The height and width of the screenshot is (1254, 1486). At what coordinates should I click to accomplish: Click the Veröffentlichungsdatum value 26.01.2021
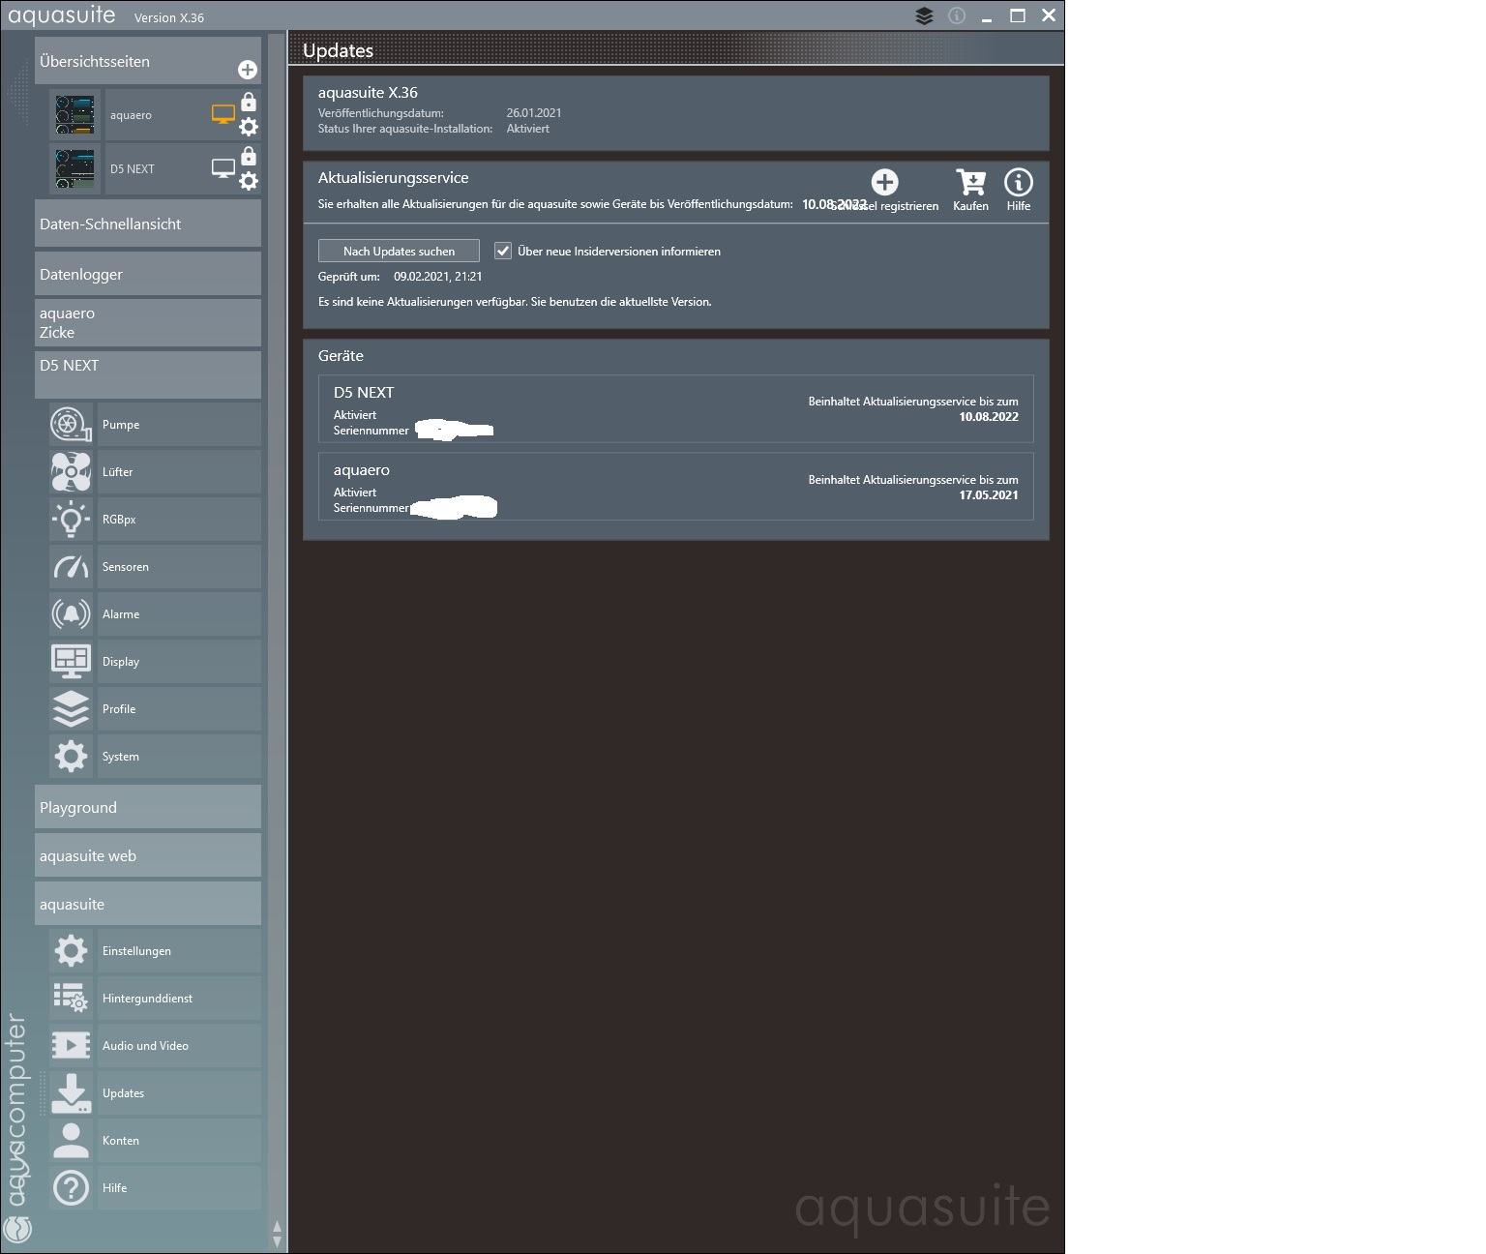pyautogui.click(x=534, y=113)
